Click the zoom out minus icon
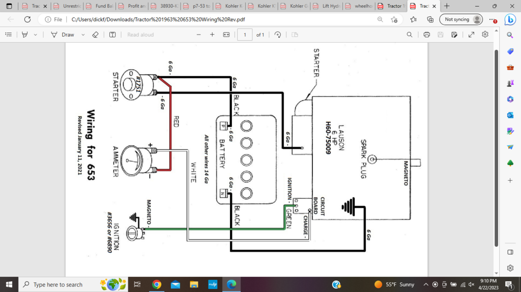The height and width of the screenshot is (292, 521). [x=199, y=35]
